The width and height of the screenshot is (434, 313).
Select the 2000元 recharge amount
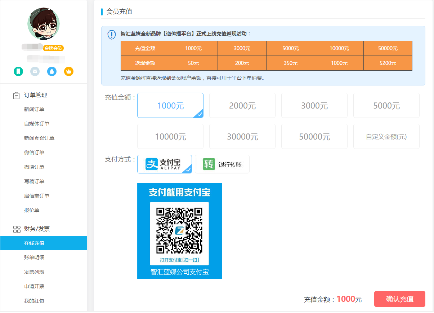pos(242,105)
